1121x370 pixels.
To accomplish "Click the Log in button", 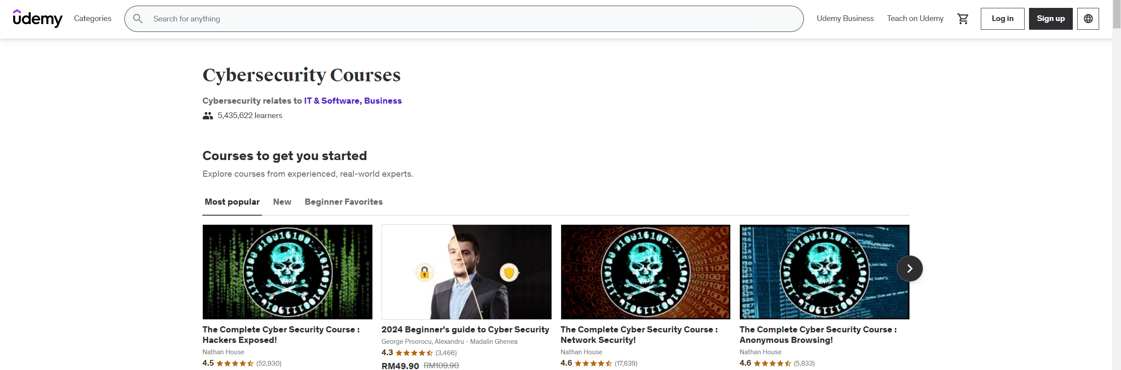I will coord(1002,19).
